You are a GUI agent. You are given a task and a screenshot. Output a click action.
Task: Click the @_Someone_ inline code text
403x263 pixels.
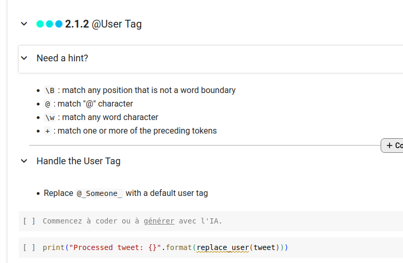(99, 193)
